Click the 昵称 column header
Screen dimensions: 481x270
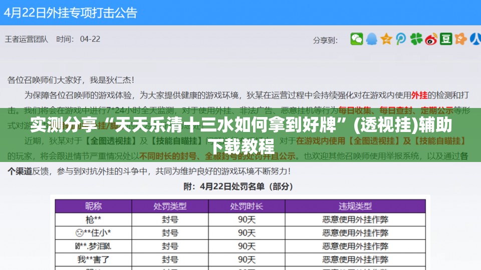tap(93, 206)
